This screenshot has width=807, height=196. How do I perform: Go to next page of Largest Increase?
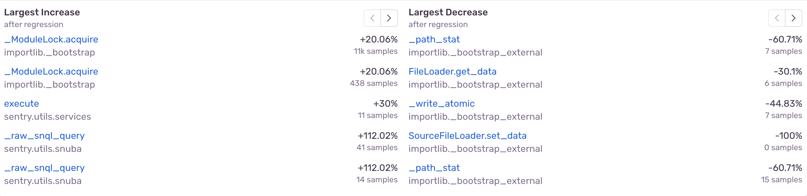pyautogui.click(x=389, y=18)
